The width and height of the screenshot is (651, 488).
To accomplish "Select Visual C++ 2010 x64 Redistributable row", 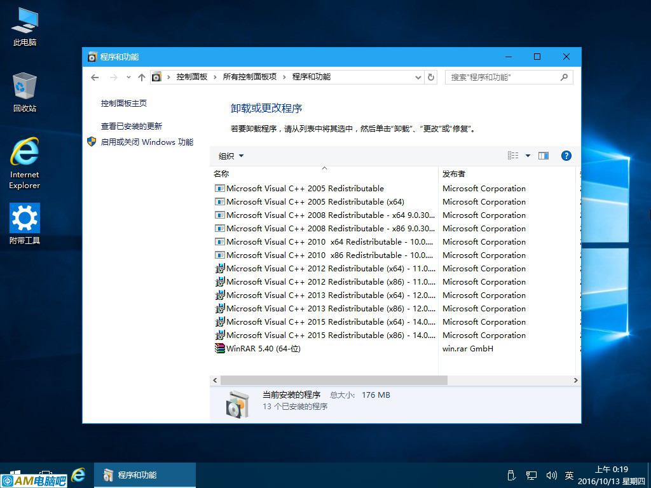I will coord(324,241).
